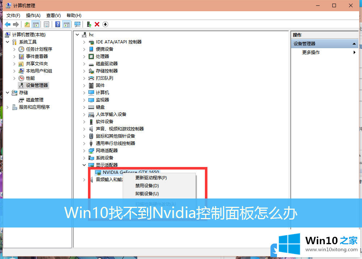
Task: Select 服务和应用程序 in the left tree
Action: 34,107
